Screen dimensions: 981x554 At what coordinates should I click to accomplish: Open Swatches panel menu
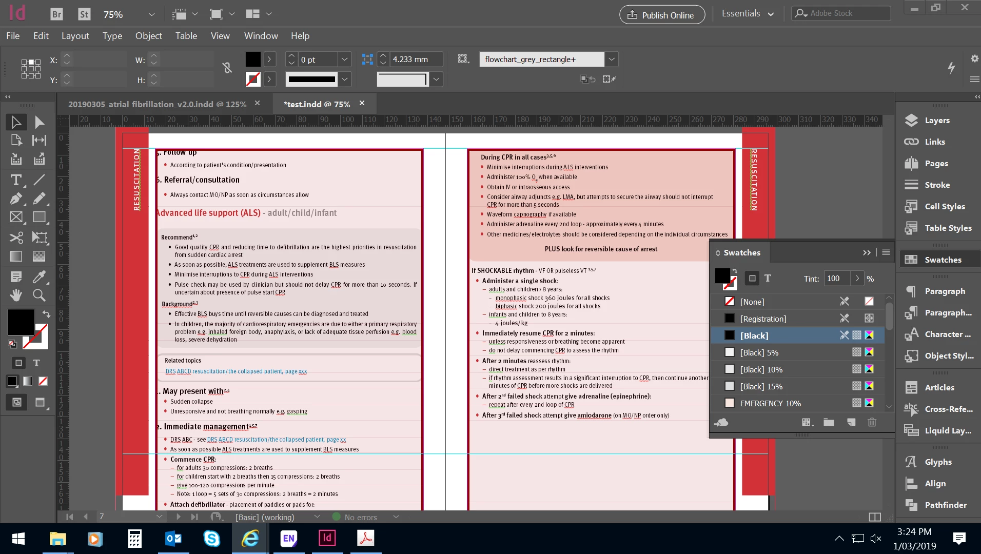coord(886,252)
